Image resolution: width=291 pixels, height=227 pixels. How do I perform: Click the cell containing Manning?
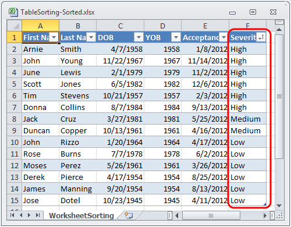click(x=78, y=189)
